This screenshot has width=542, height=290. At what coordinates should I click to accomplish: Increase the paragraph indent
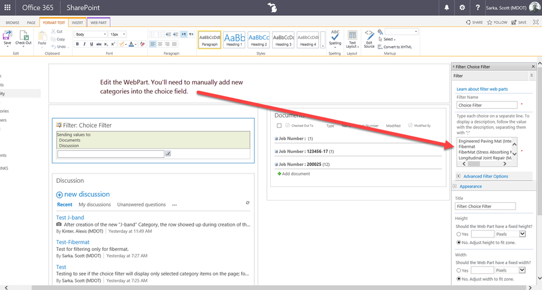coord(176,34)
